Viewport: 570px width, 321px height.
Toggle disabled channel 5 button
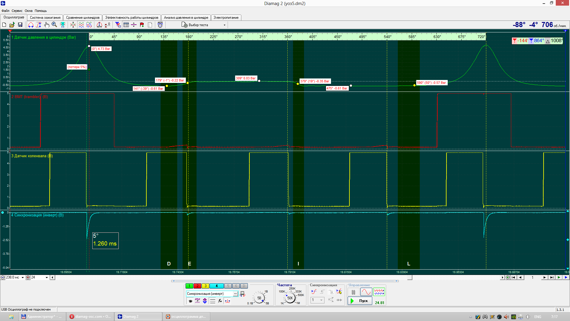click(228, 286)
